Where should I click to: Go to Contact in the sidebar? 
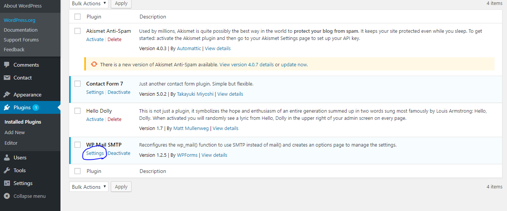point(23,78)
